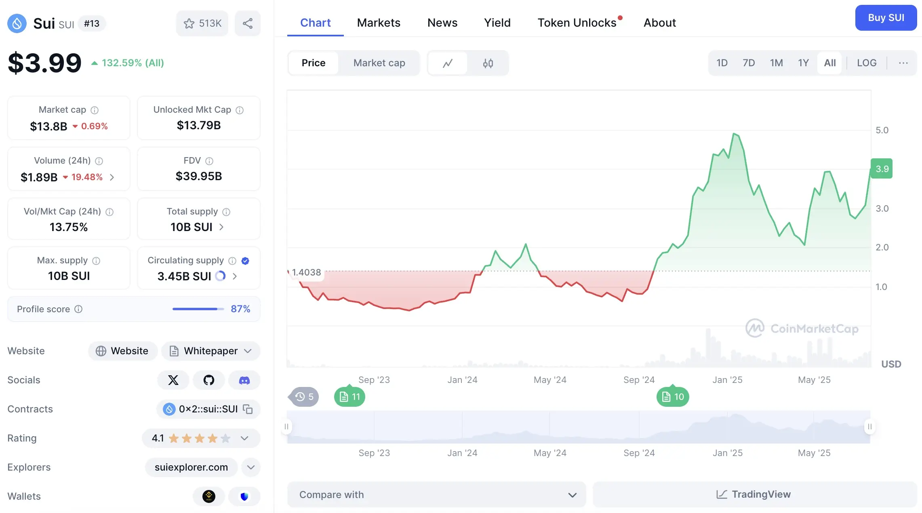Click the 3.9 current price label
Image resolution: width=922 pixels, height=513 pixels.
pyautogui.click(x=882, y=169)
